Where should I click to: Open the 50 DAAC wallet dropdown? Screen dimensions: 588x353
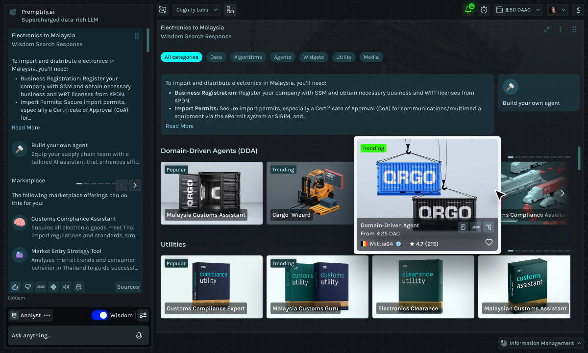point(517,9)
